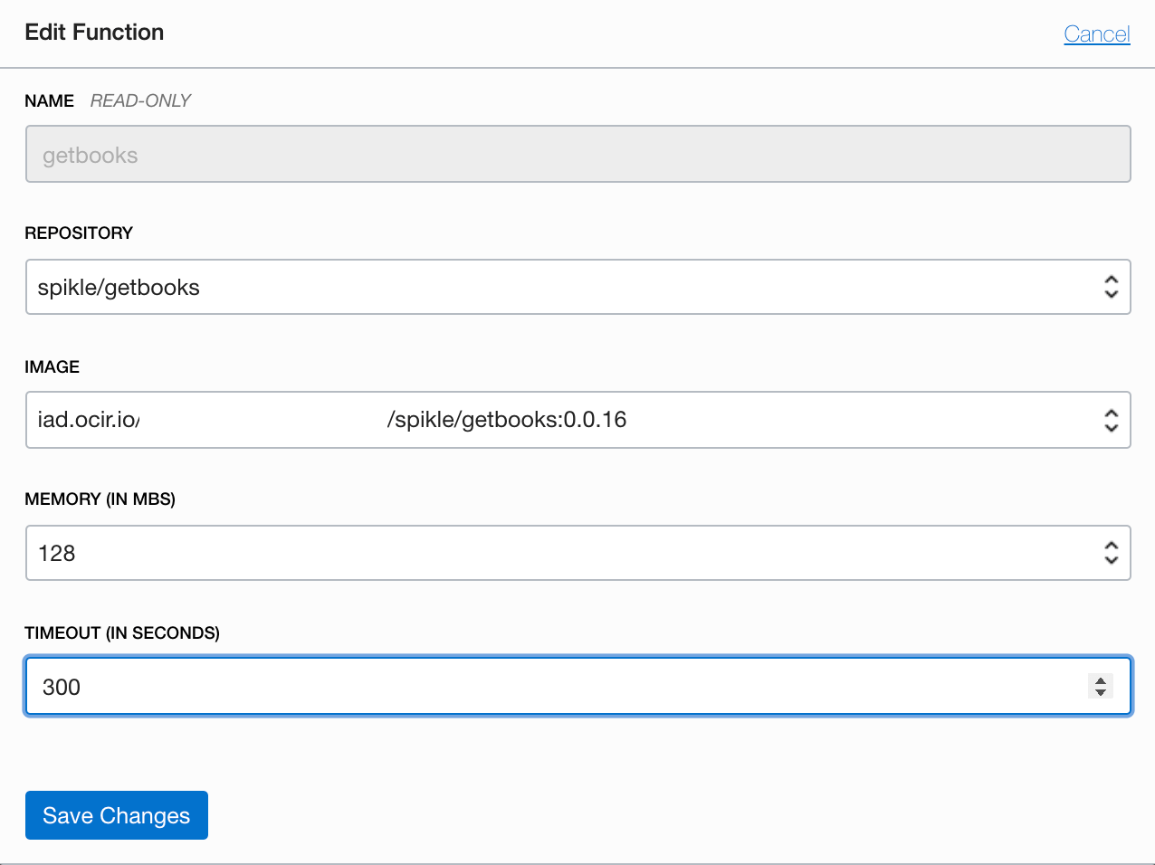This screenshot has height=865, width=1155.
Task: Click the read-only getbooks name field
Action: (x=577, y=155)
